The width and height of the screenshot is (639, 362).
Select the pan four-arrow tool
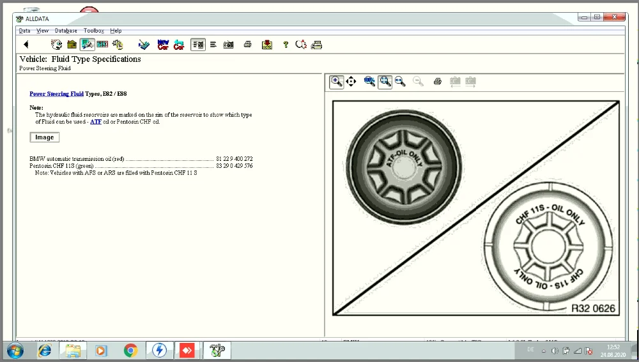pos(351,82)
